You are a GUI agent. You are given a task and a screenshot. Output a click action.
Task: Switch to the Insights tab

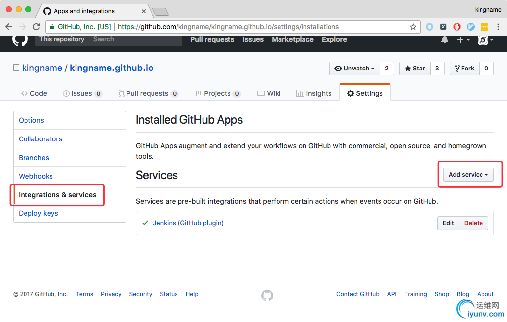314,93
